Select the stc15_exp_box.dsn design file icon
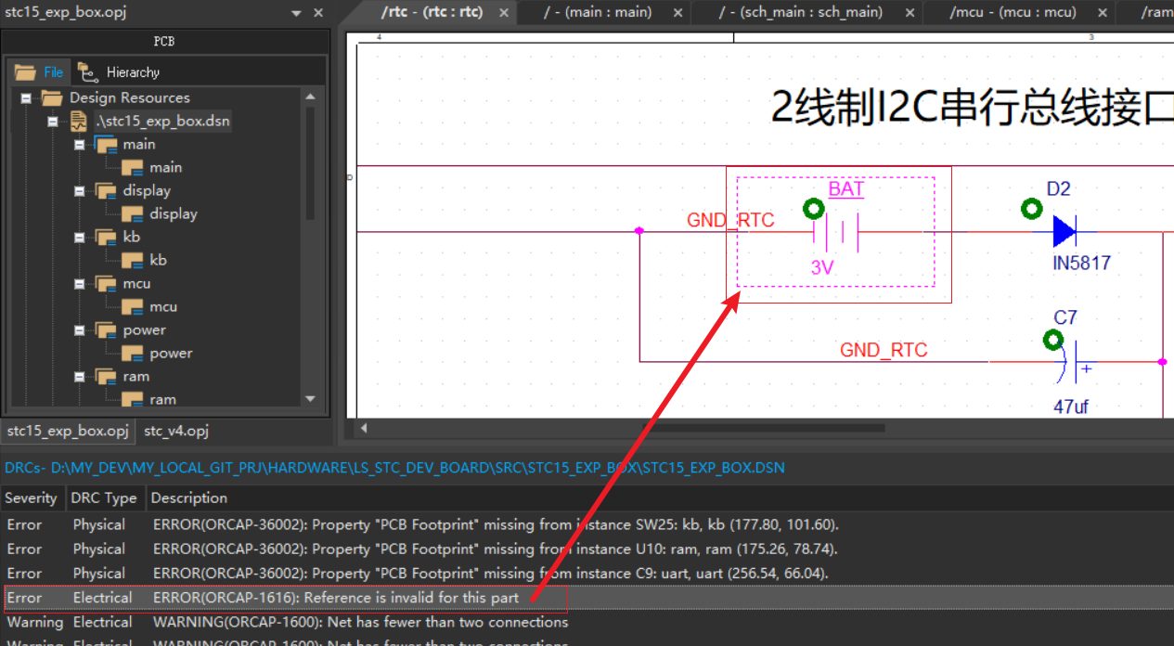Screen dimensions: 1174x646 pos(81,121)
